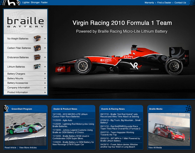The width and height of the screenshot is (195, 153).
Task: Open the GreenStart race car thumbnail
Action: click(25, 129)
